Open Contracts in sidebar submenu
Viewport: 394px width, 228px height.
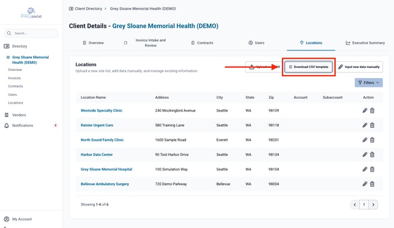pos(15,86)
